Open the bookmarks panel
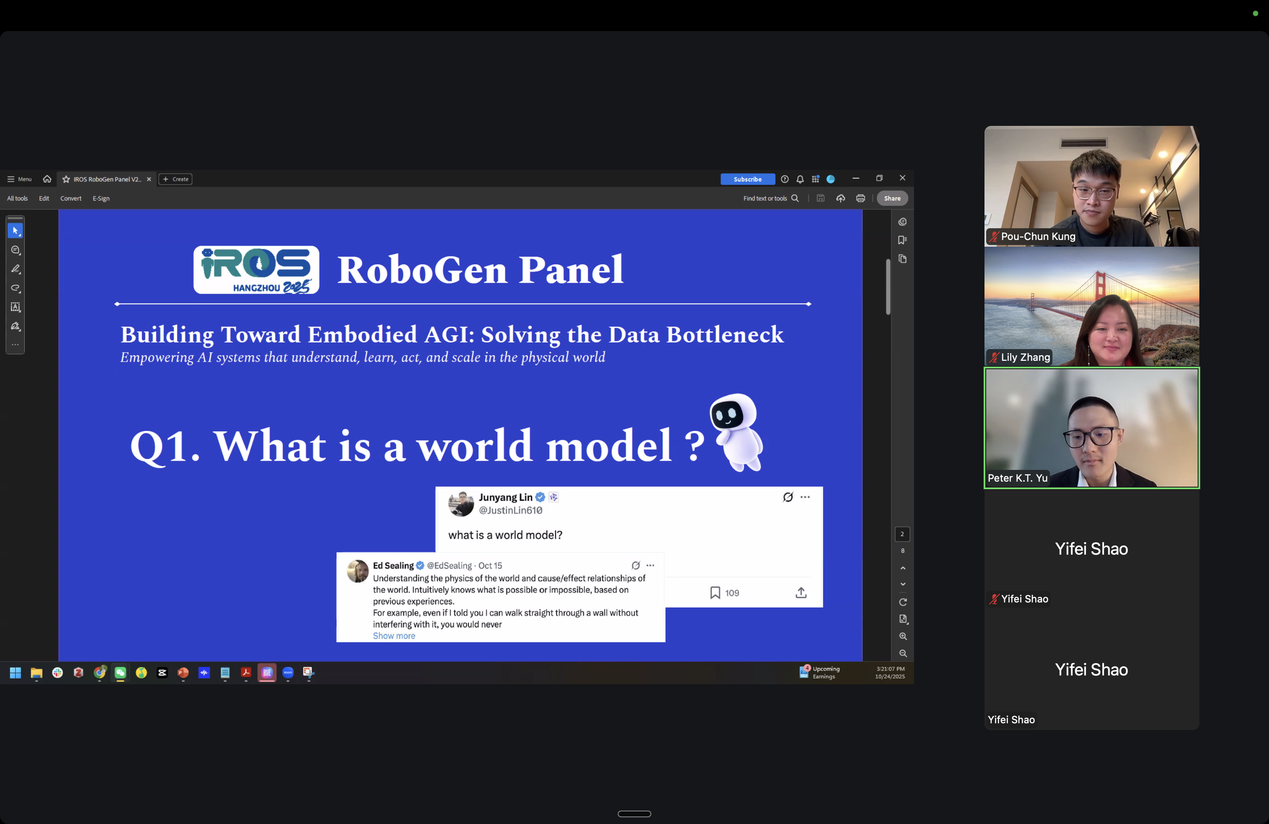 (903, 240)
